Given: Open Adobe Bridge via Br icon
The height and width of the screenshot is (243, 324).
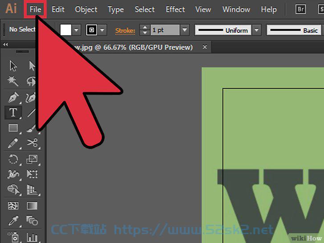Looking at the screenshot, I should (300, 9).
